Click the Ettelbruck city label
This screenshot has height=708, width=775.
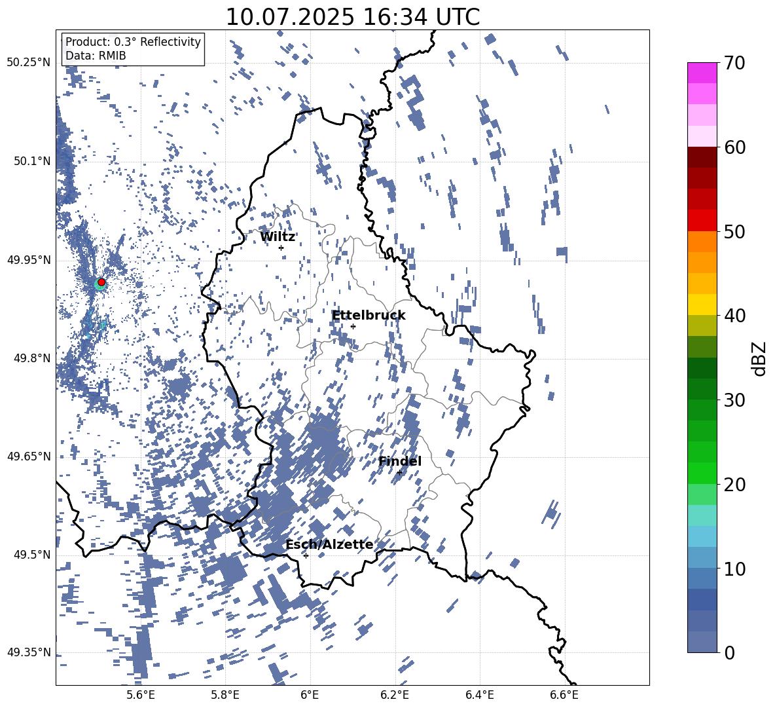point(369,316)
